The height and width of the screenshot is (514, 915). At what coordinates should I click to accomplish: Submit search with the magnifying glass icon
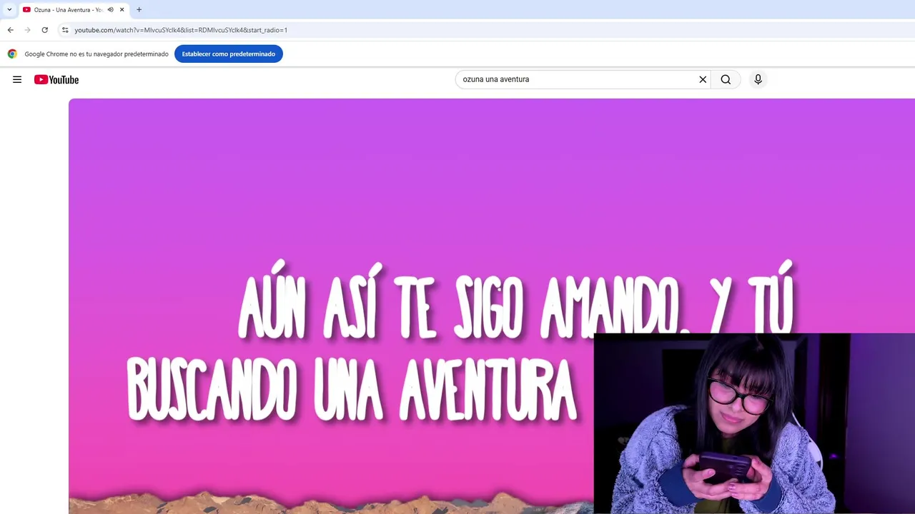click(x=726, y=79)
